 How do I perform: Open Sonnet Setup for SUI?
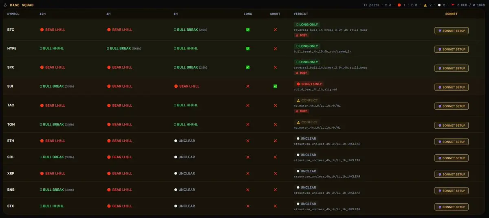[x=452, y=87]
